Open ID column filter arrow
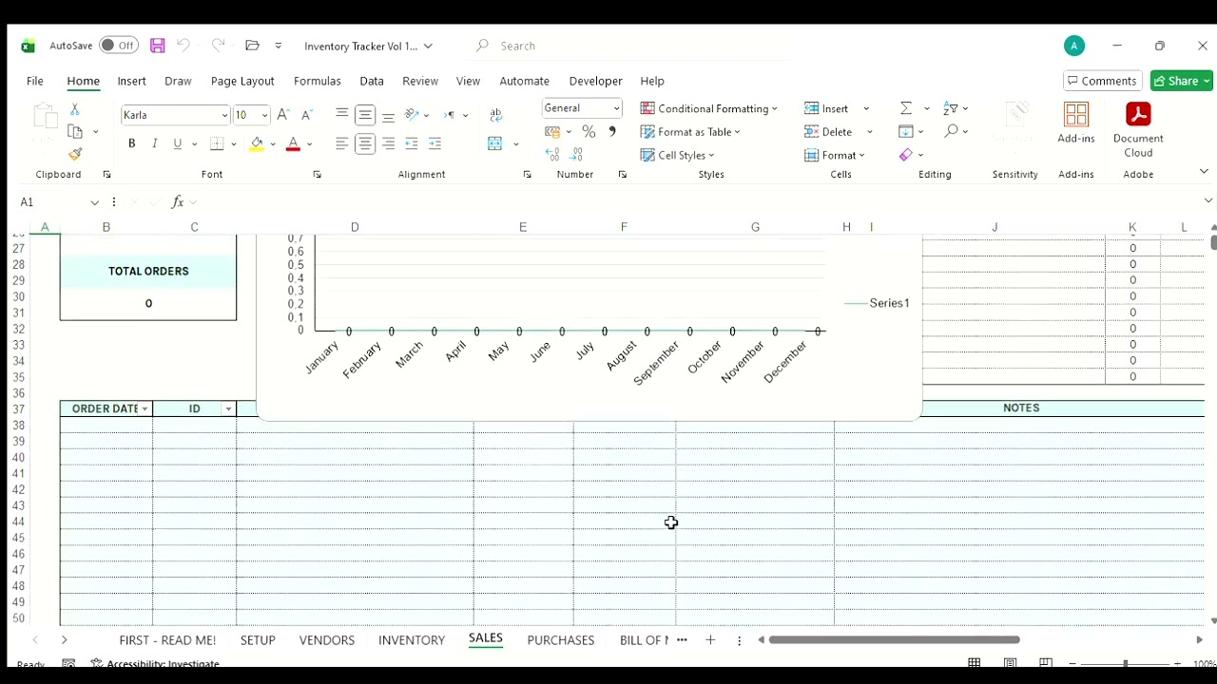Image resolution: width=1217 pixels, height=684 pixels. tap(228, 408)
